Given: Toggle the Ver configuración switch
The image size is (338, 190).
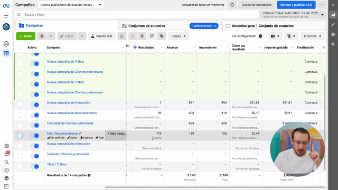Looking at the screenshot, I should click(x=262, y=36).
